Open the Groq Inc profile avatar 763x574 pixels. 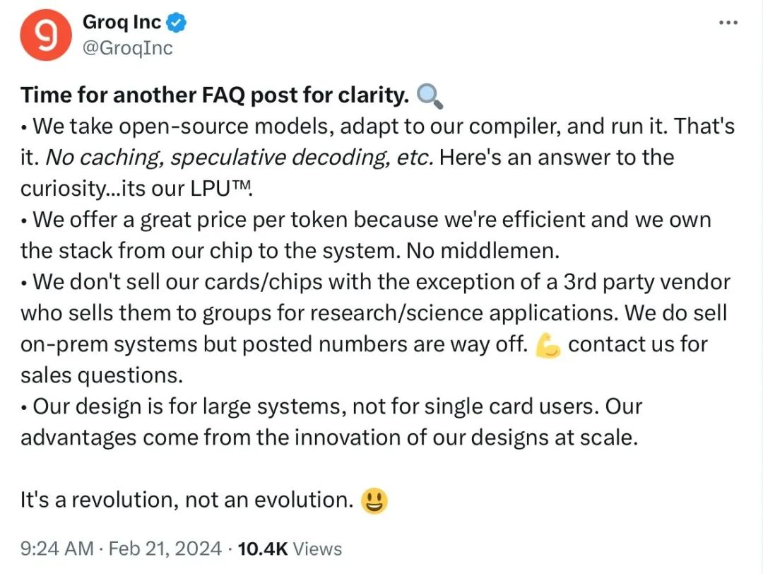pyautogui.click(x=45, y=35)
